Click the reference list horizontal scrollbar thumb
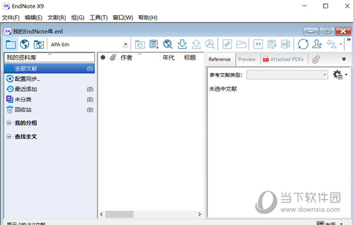 (x=119, y=214)
